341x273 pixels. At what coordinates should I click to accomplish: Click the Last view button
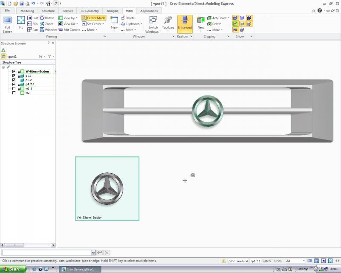pyautogui.click(x=33, y=18)
